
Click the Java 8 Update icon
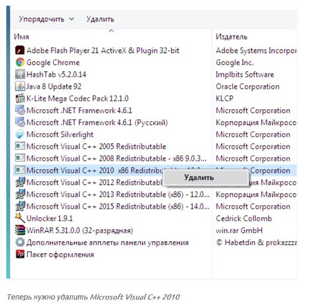pyautogui.click(x=20, y=87)
